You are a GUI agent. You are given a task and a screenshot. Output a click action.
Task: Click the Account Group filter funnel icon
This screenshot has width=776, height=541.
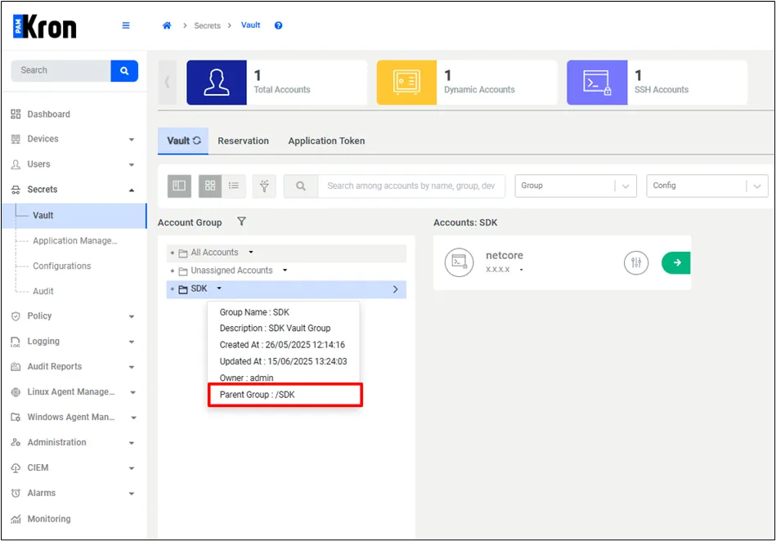click(x=241, y=221)
